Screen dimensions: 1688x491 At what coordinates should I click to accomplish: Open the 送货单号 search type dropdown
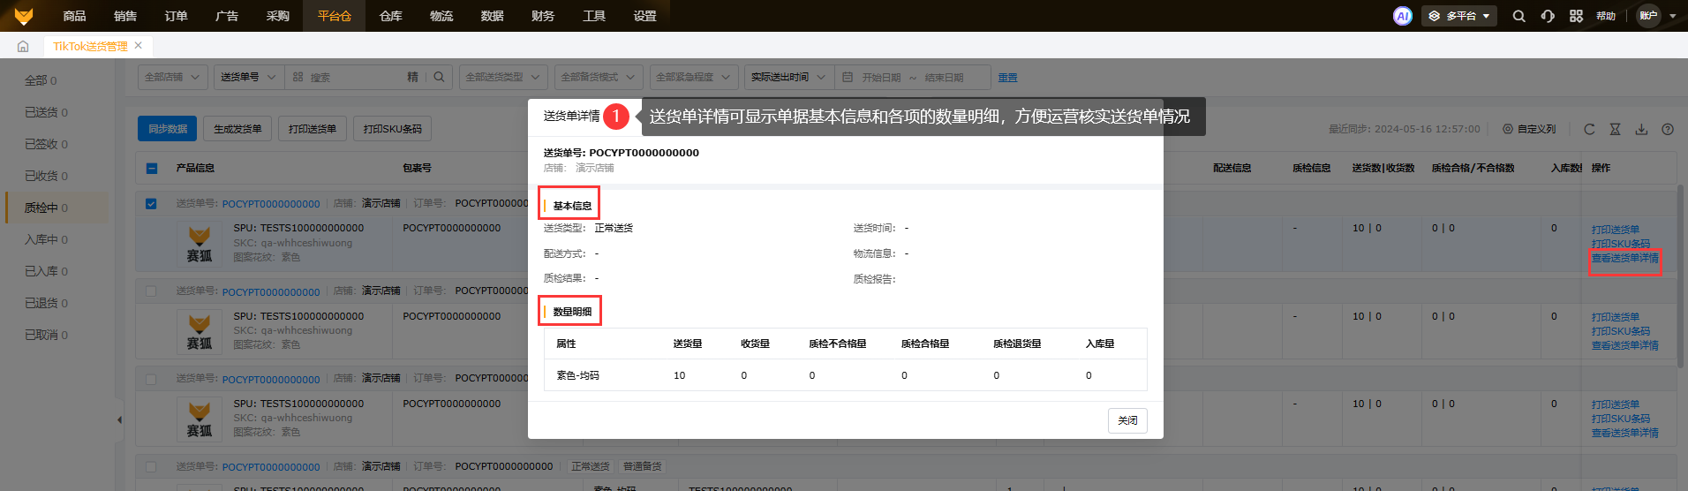tap(248, 78)
